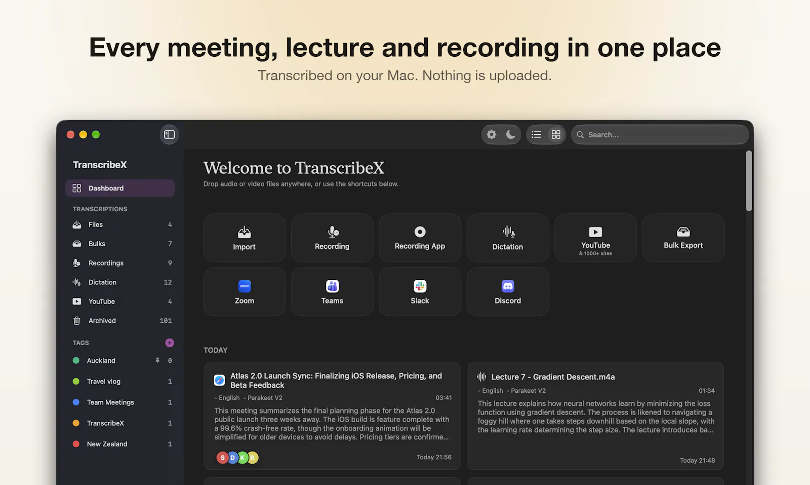Open the Dashboard sidebar item
This screenshot has height=485, width=810.
coord(120,188)
